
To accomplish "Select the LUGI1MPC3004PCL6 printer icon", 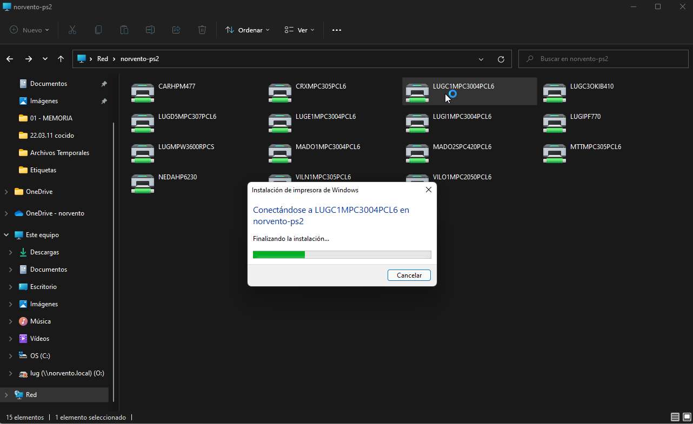I will pos(417,123).
